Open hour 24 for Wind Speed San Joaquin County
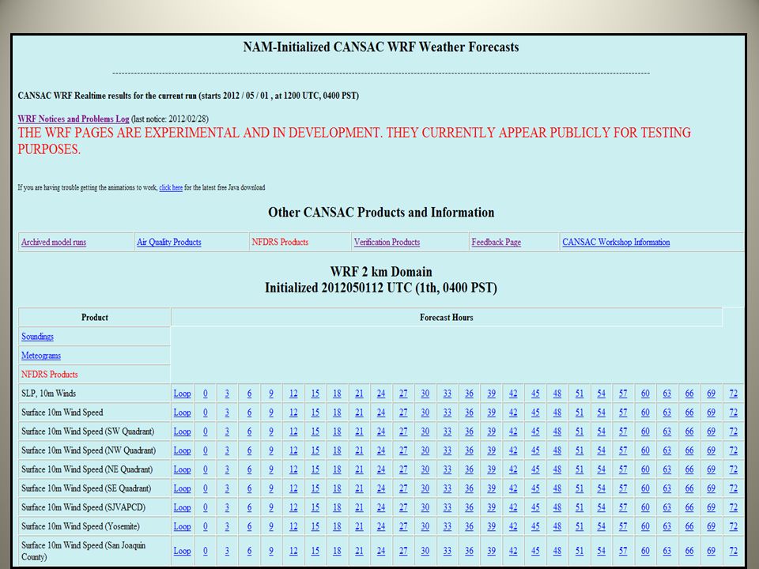 (381, 551)
